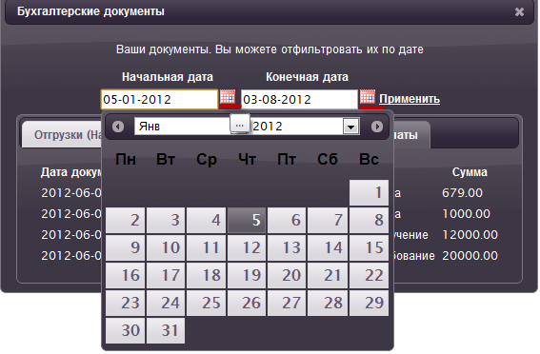
Task: Choose day 24 in the calendar
Action: point(166,303)
